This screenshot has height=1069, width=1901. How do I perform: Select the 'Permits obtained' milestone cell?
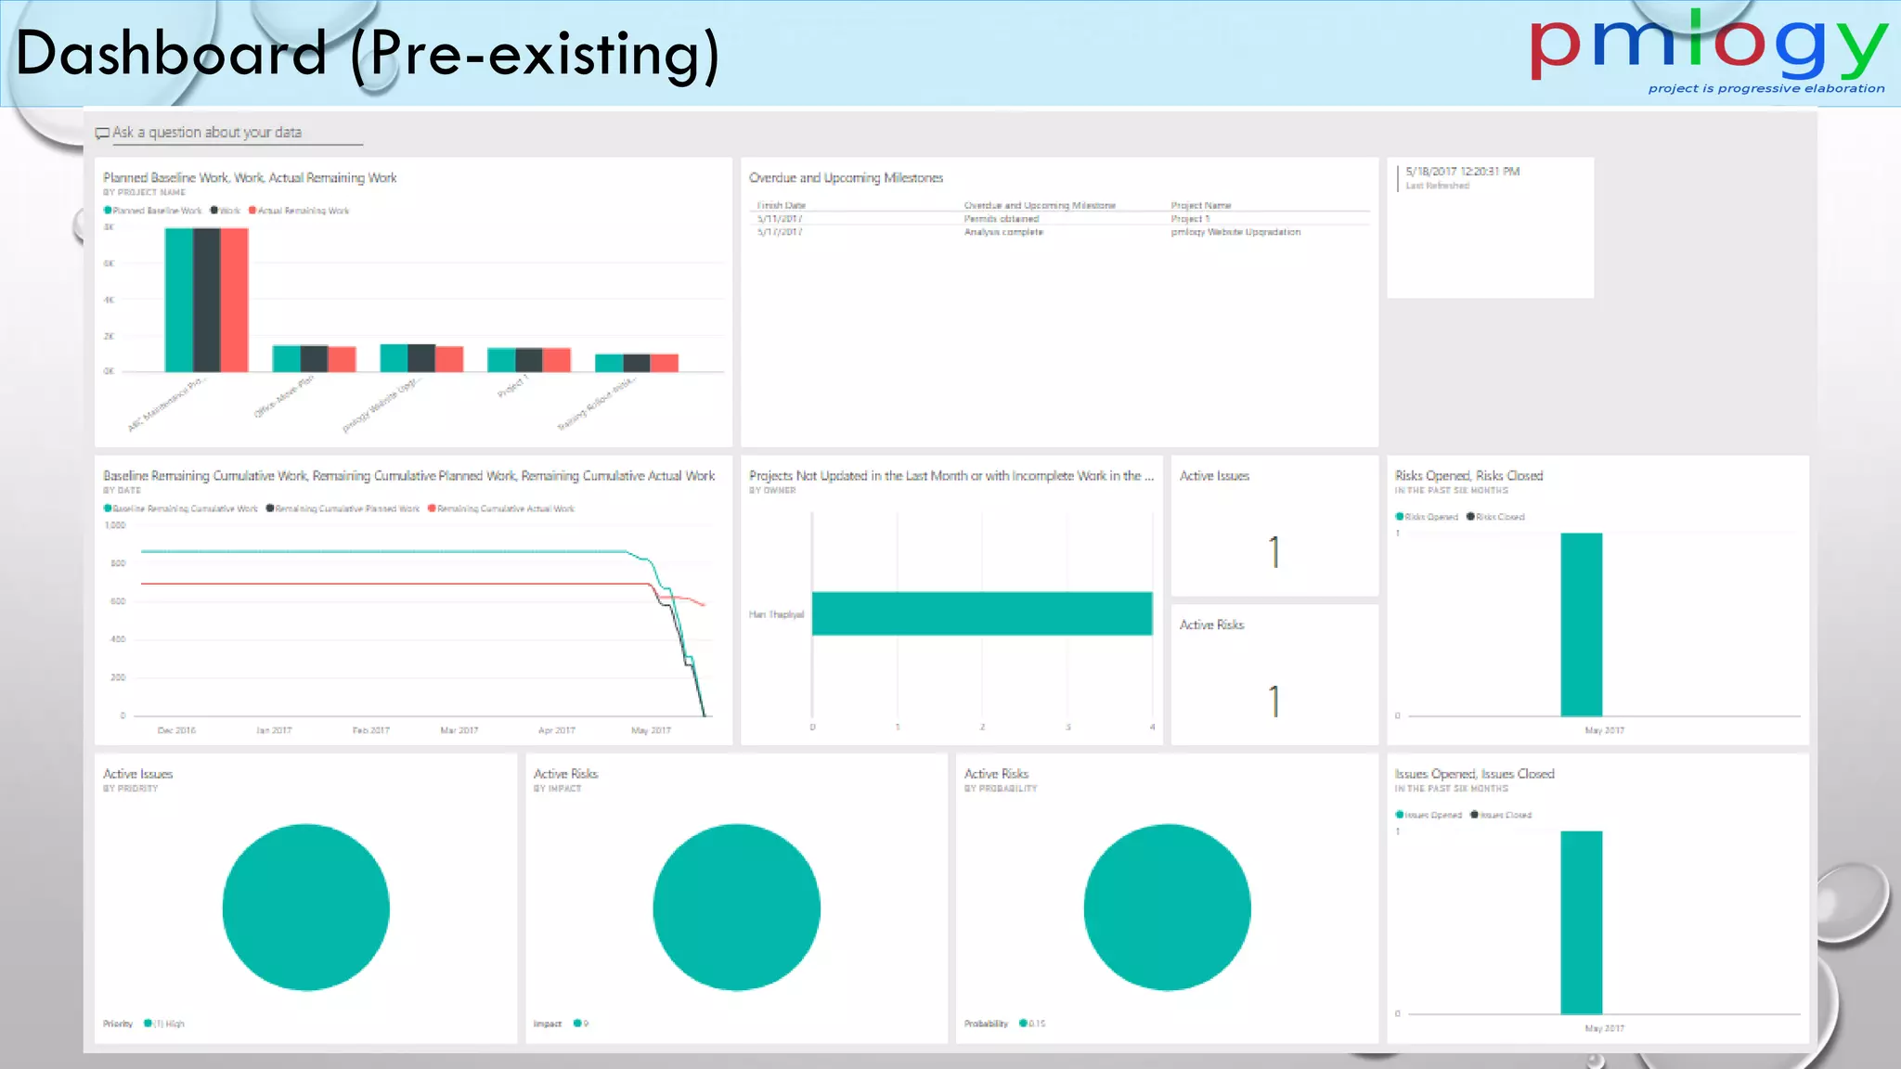(1002, 219)
